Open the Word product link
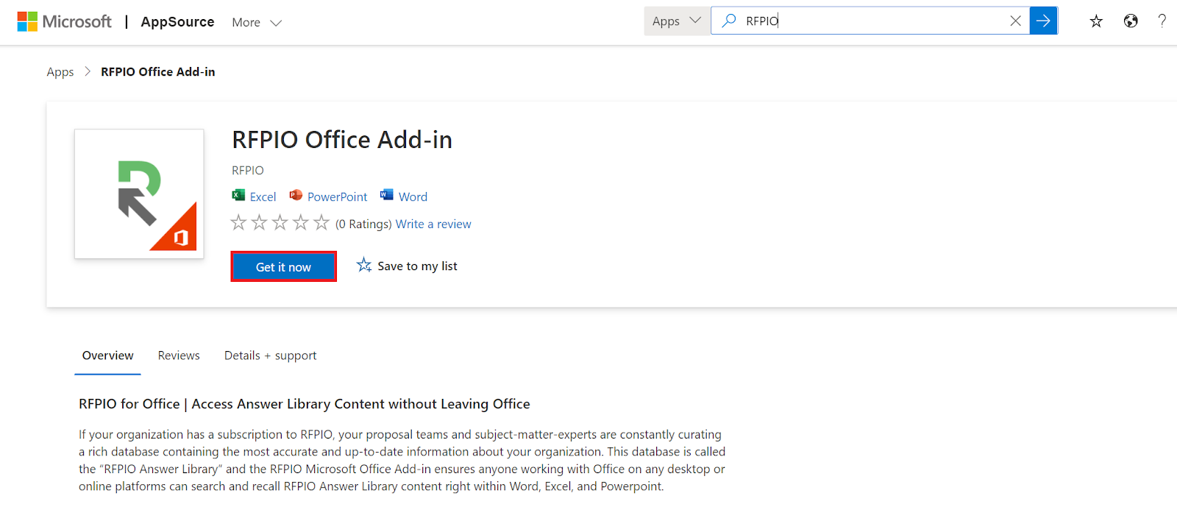 coord(413,197)
